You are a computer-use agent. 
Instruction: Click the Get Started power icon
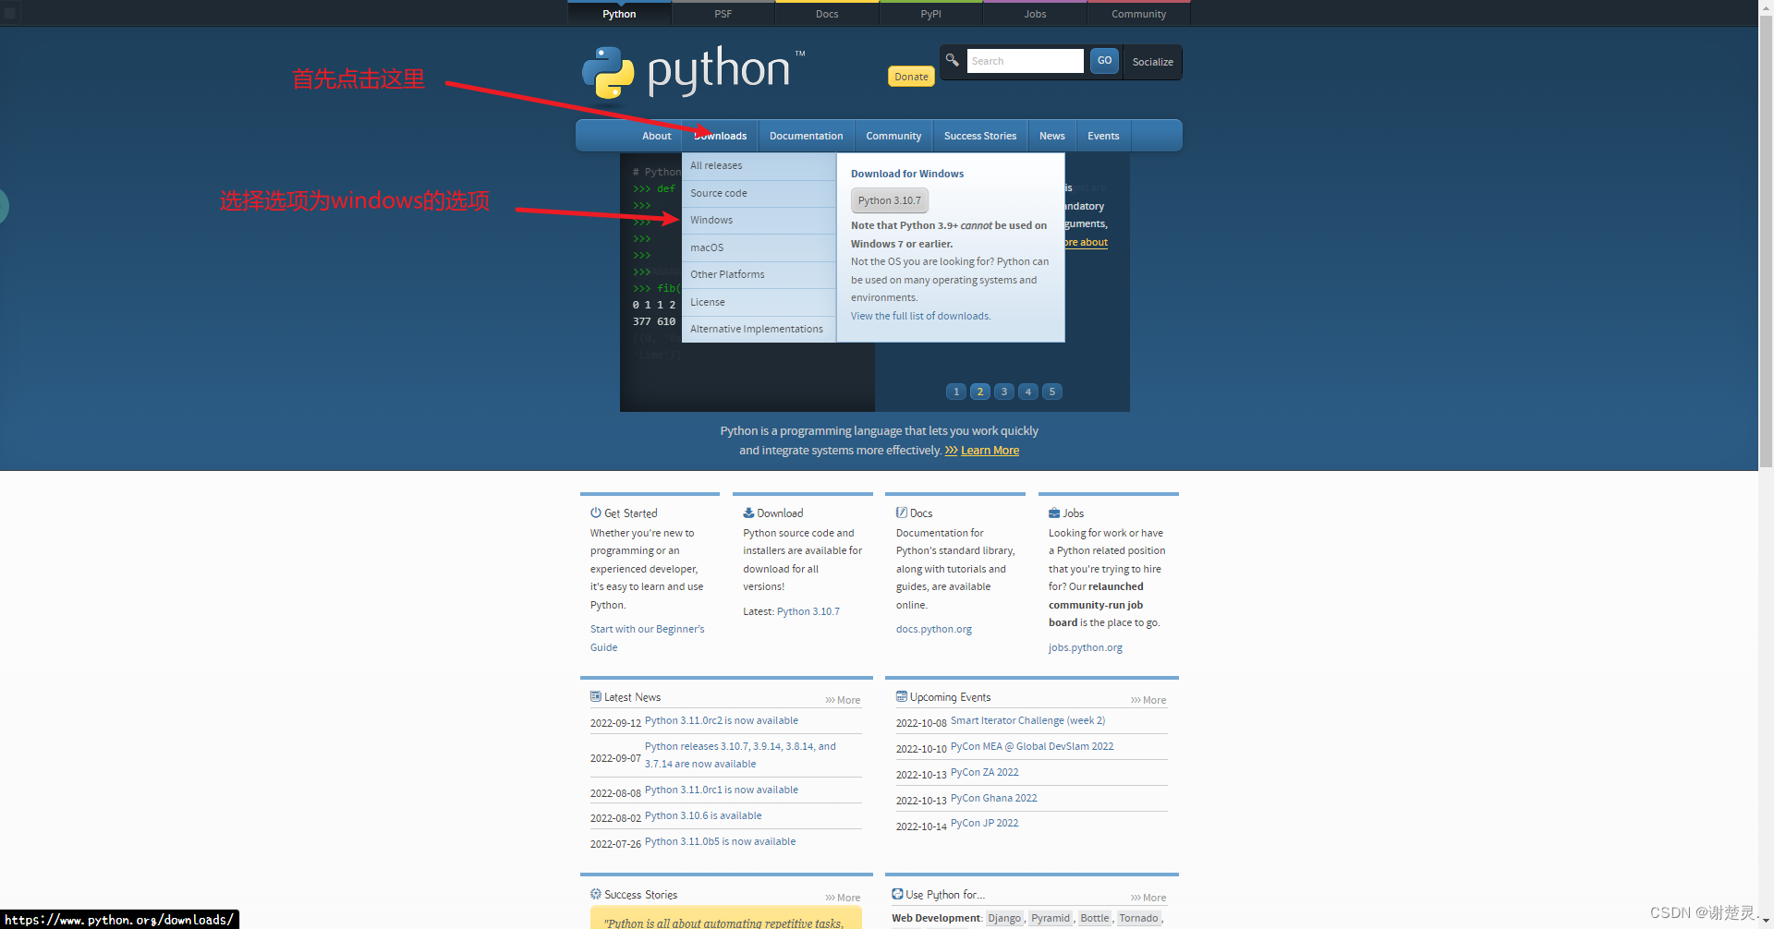596,513
